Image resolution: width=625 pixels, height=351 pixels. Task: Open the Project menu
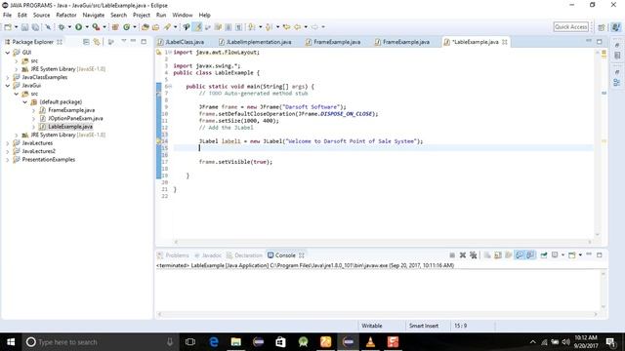[141, 16]
